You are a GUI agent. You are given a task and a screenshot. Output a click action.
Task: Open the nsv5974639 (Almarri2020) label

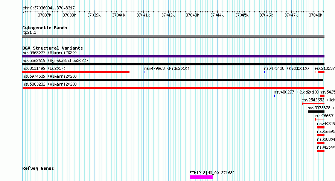click(x=50, y=76)
